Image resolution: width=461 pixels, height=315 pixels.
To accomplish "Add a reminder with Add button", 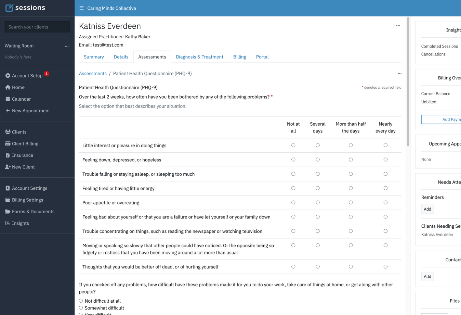I will (427, 209).
